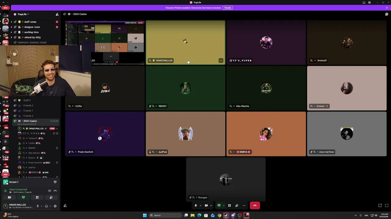This screenshot has width=391, height=219.
Task: Open more options in call control bar
Action: pos(244,206)
